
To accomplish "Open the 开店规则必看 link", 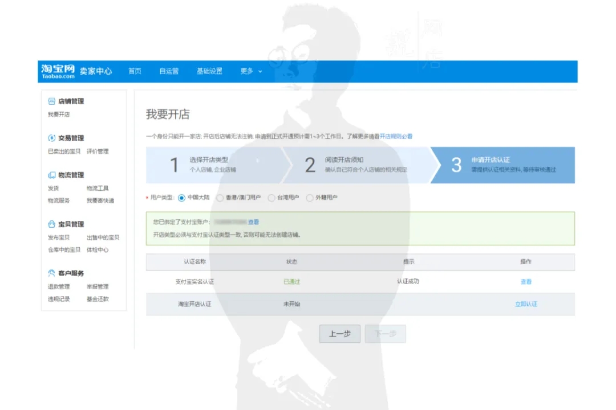I will (396, 137).
